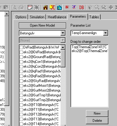
Task: Toggle the eks2@qRad2(Betongulv) checkbox
Action: coord(21,76)
